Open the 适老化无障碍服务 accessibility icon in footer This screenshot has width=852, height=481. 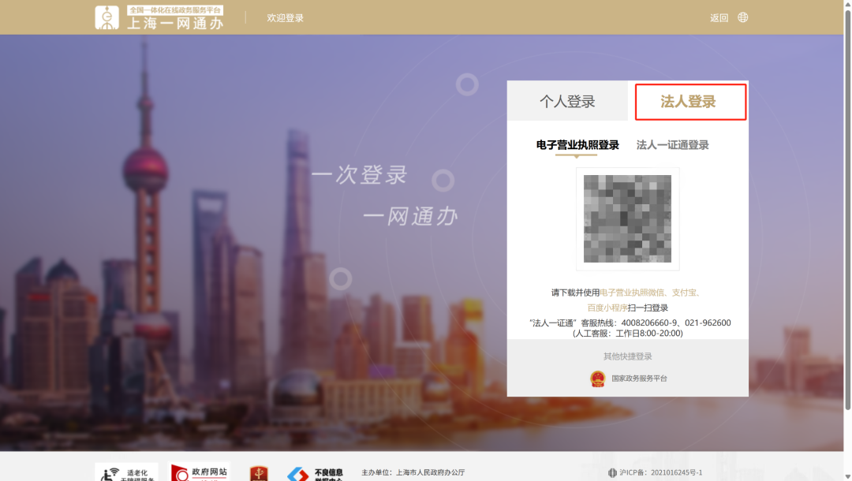[126, 472]
